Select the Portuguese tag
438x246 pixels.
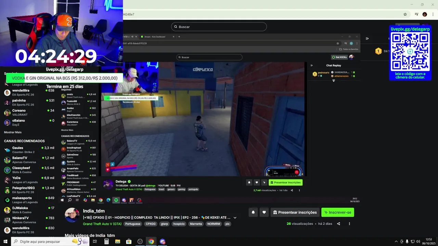(x=133, y=224)
